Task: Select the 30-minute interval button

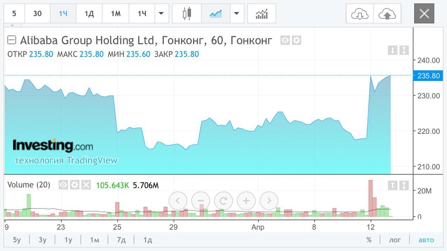Action: click(x=37, y=14)
